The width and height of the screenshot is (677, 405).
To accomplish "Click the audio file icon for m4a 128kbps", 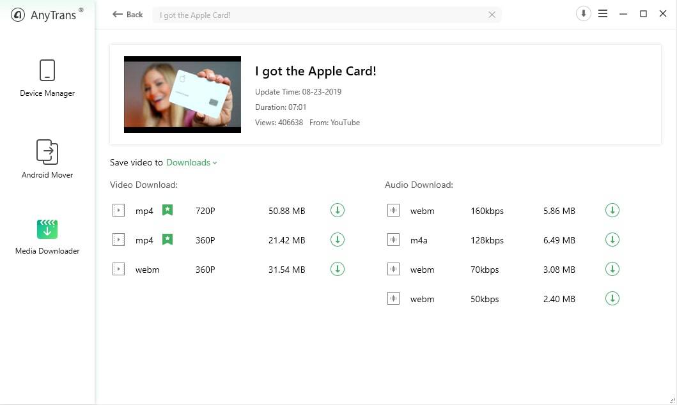I will tap(393, 240).
